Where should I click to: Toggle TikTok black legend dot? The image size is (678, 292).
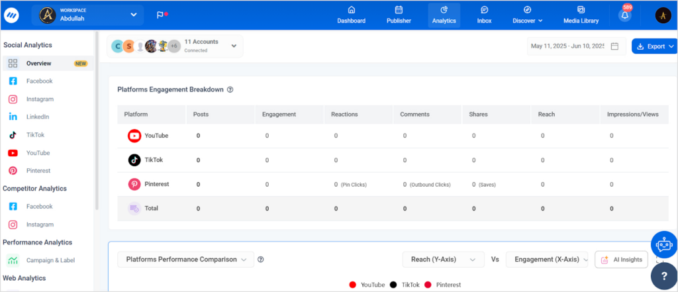click(393, 285)
